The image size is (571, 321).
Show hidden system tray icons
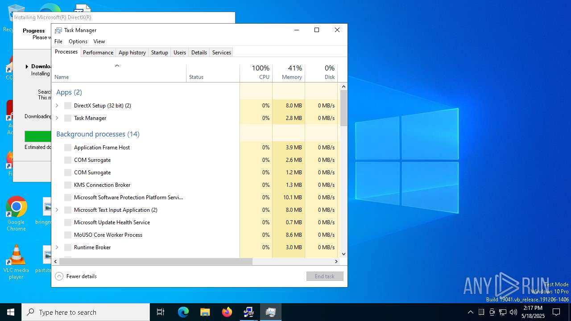point(470,312)
